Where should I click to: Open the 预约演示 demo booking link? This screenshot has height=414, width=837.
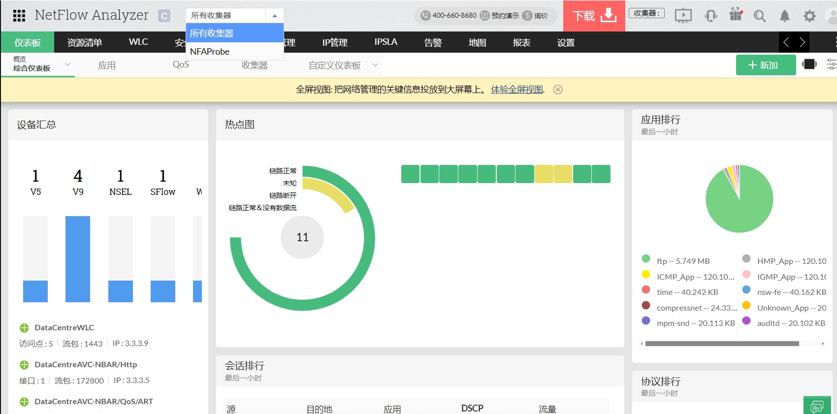500,15
